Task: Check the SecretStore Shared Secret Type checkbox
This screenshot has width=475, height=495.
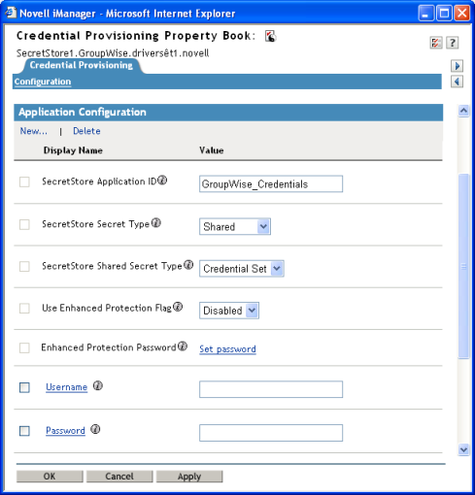Action: tap(24, 267)
